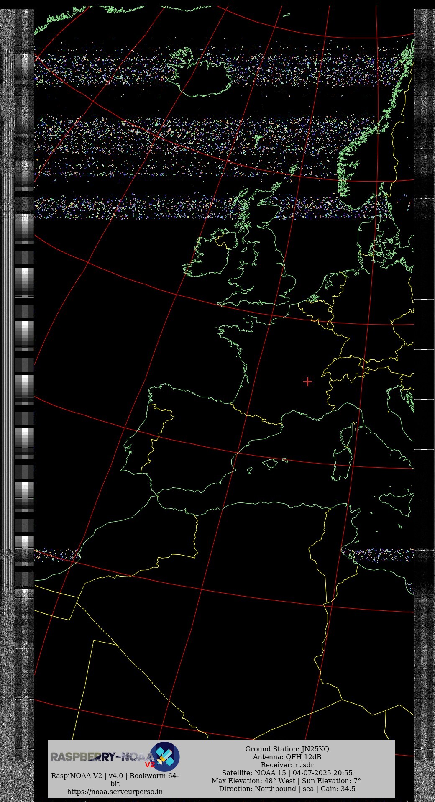The height and width of the screenshot is (802, 435).
Task: Click the Antenna QFH 12dB label
Action: (x=287, y=757)
